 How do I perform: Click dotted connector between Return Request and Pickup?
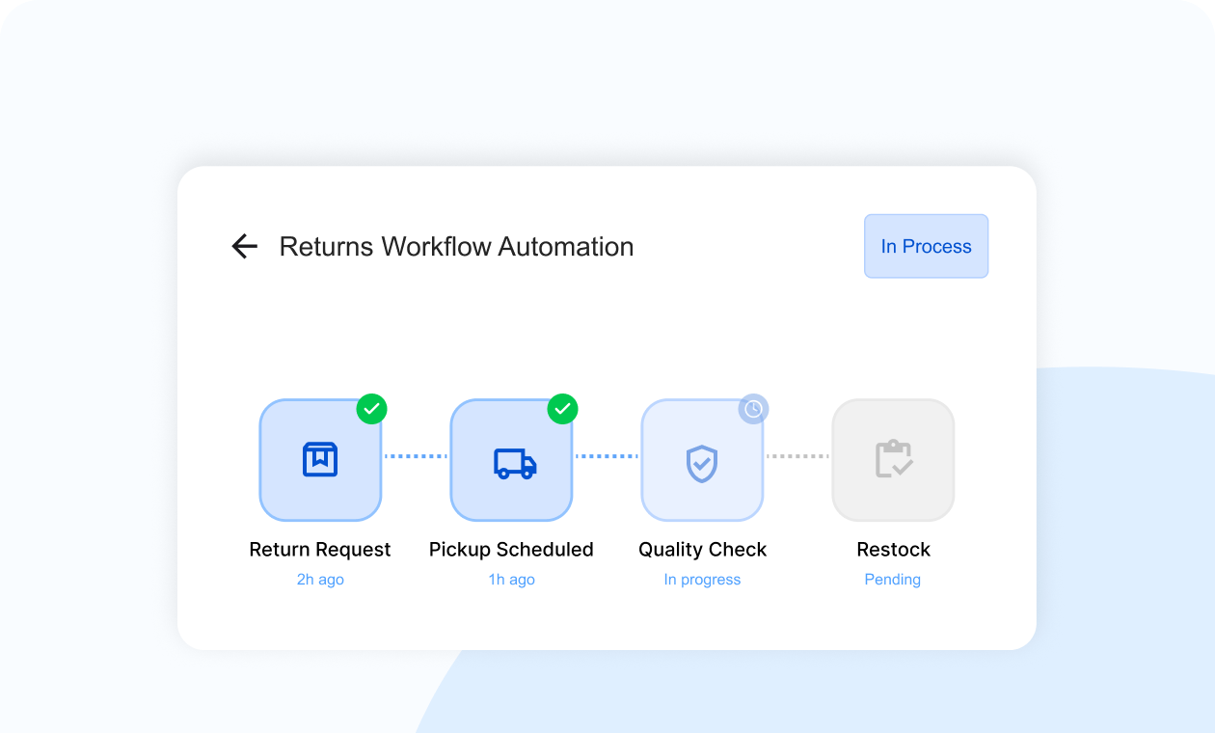[416, 456]
